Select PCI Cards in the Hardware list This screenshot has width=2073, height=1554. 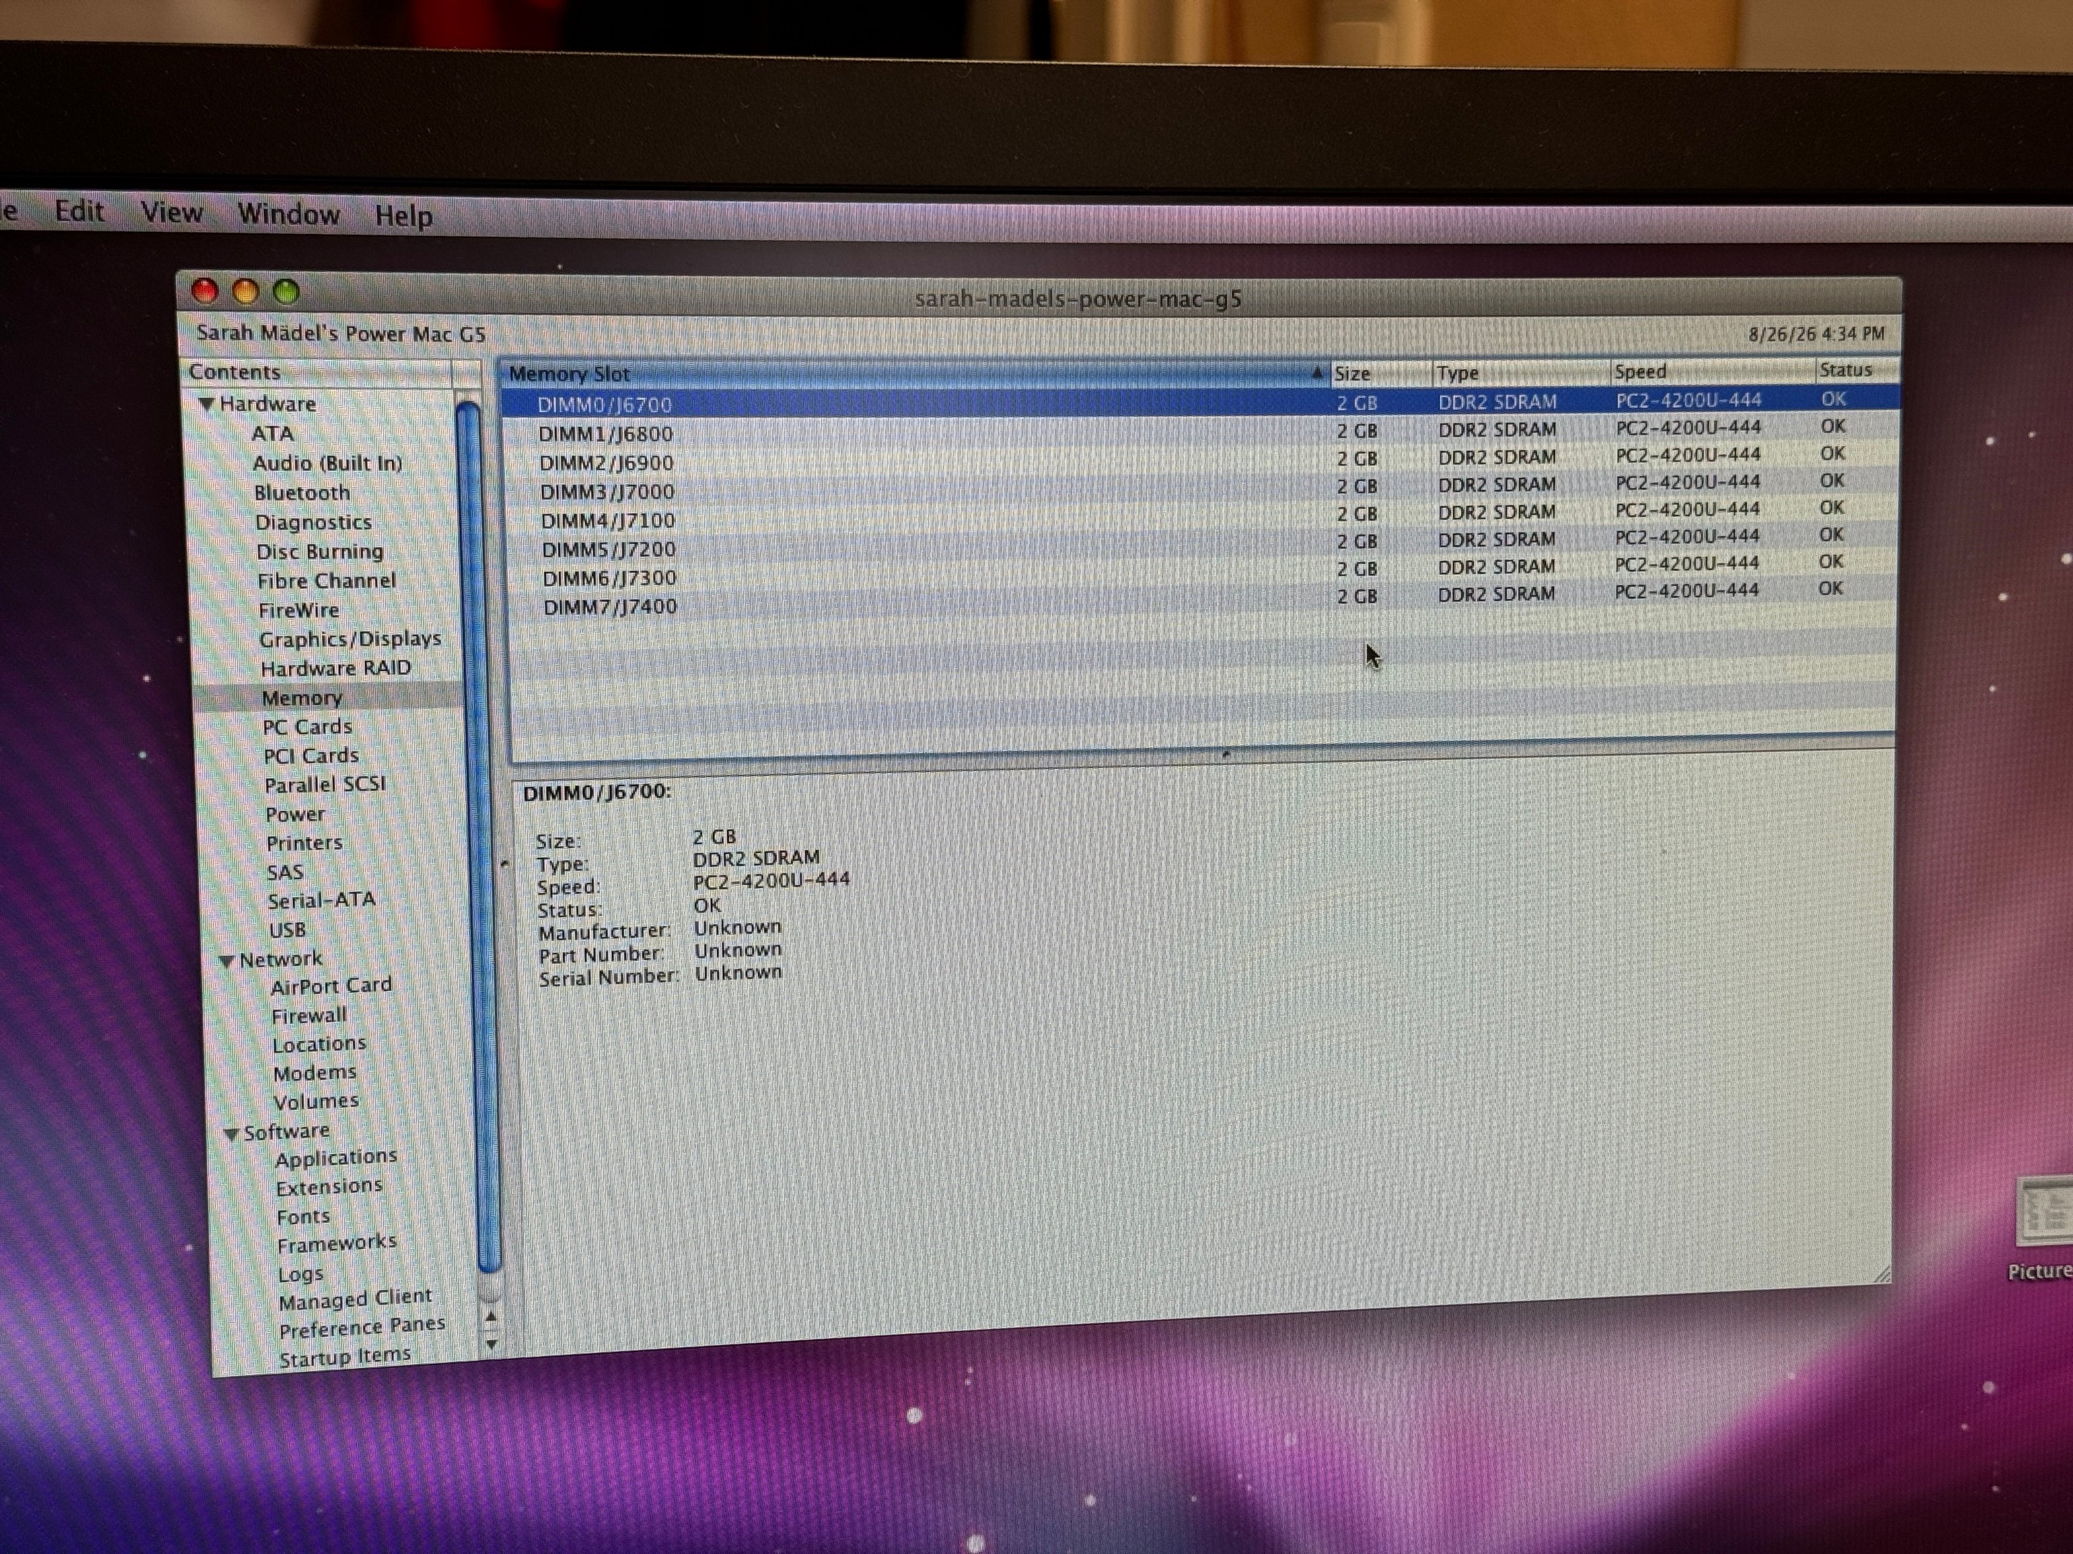(x=311, y=756)
